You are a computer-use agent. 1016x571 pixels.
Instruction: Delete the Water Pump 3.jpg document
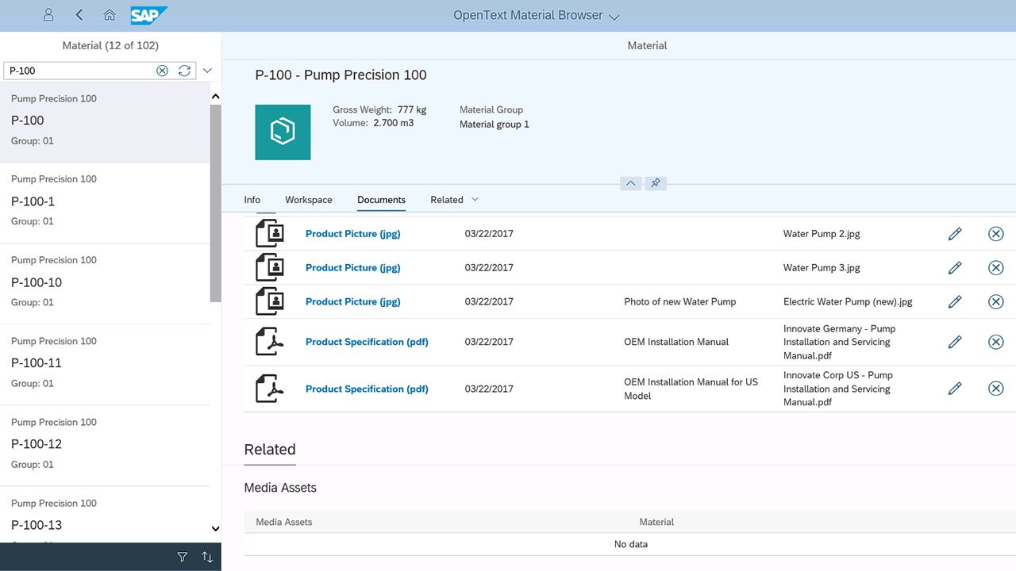[995, 268]
